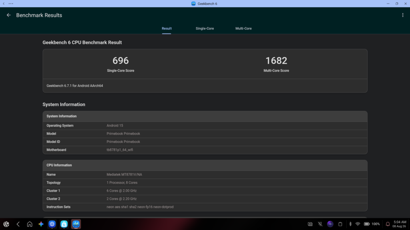Click the keyboard icon in system tray
Viewport: 410px width, 230px height.
coord(310,224)
